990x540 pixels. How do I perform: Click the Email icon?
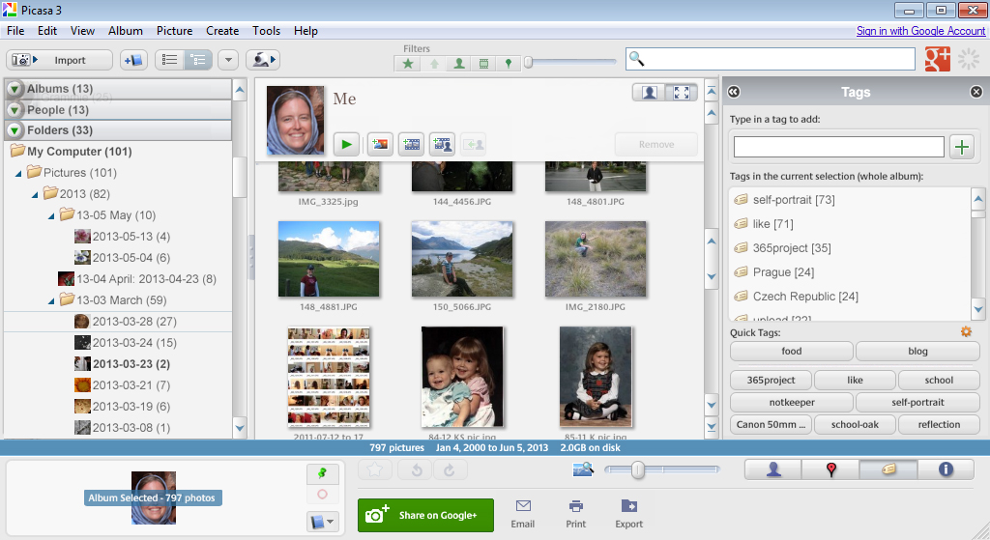point(523,514)
